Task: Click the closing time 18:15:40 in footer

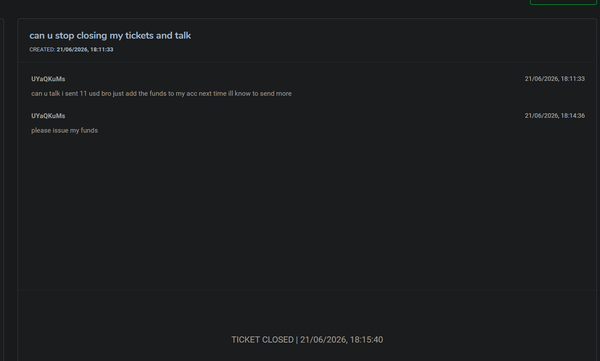Action: point(366,339)
